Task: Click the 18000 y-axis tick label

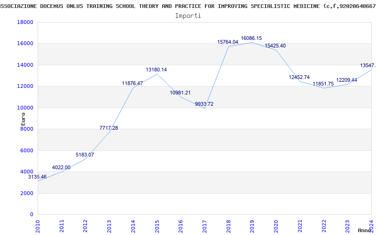Action: click(x=25, y=22)
